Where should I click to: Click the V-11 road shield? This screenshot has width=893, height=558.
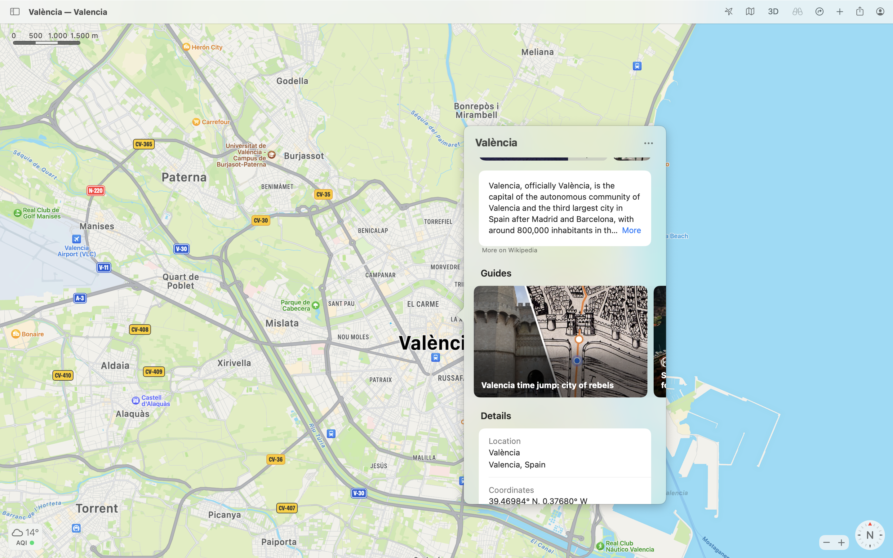coord(104,267)
